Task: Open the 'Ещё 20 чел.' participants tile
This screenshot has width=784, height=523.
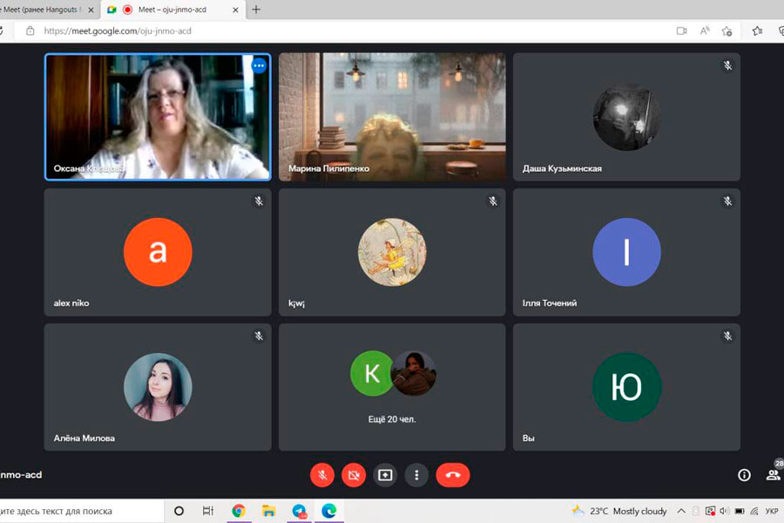Action: click(392, 387)
